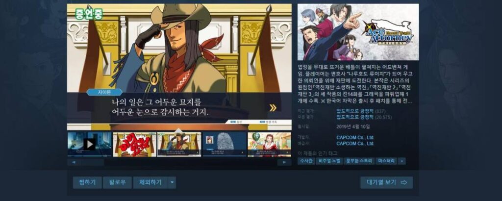Open the 미스터리 tag
The image size is (502, 201).
[x=386, y=161]
